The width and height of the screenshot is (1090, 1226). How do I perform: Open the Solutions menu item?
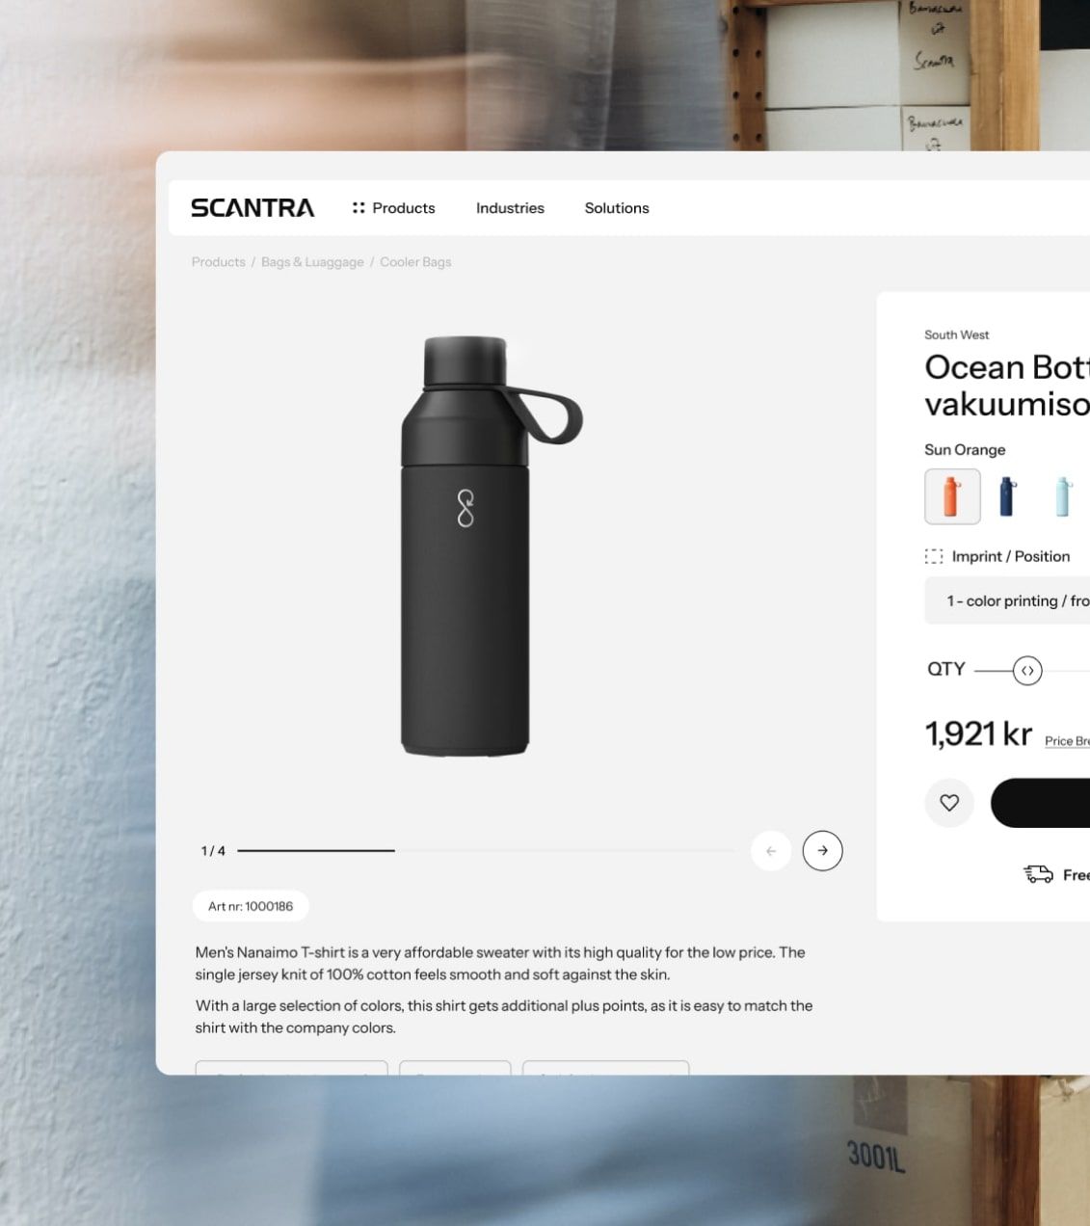(617, 208)
